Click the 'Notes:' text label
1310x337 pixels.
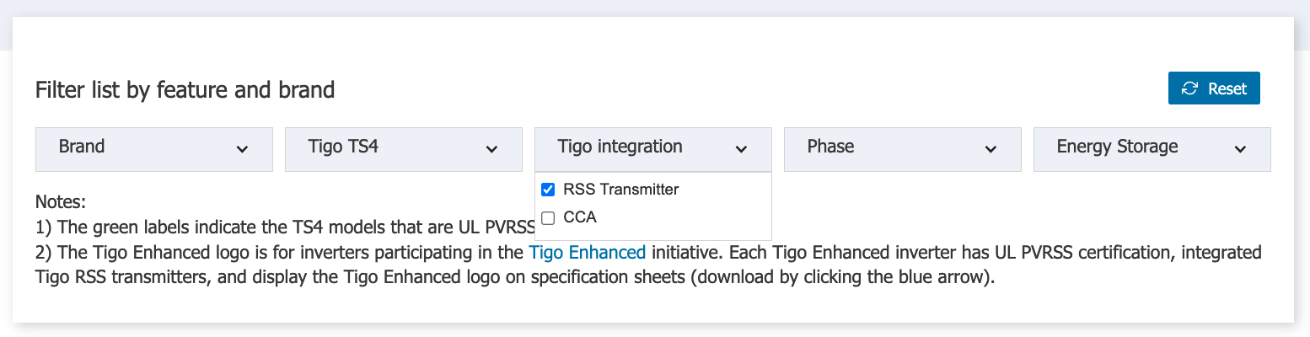tap(61, 203)
